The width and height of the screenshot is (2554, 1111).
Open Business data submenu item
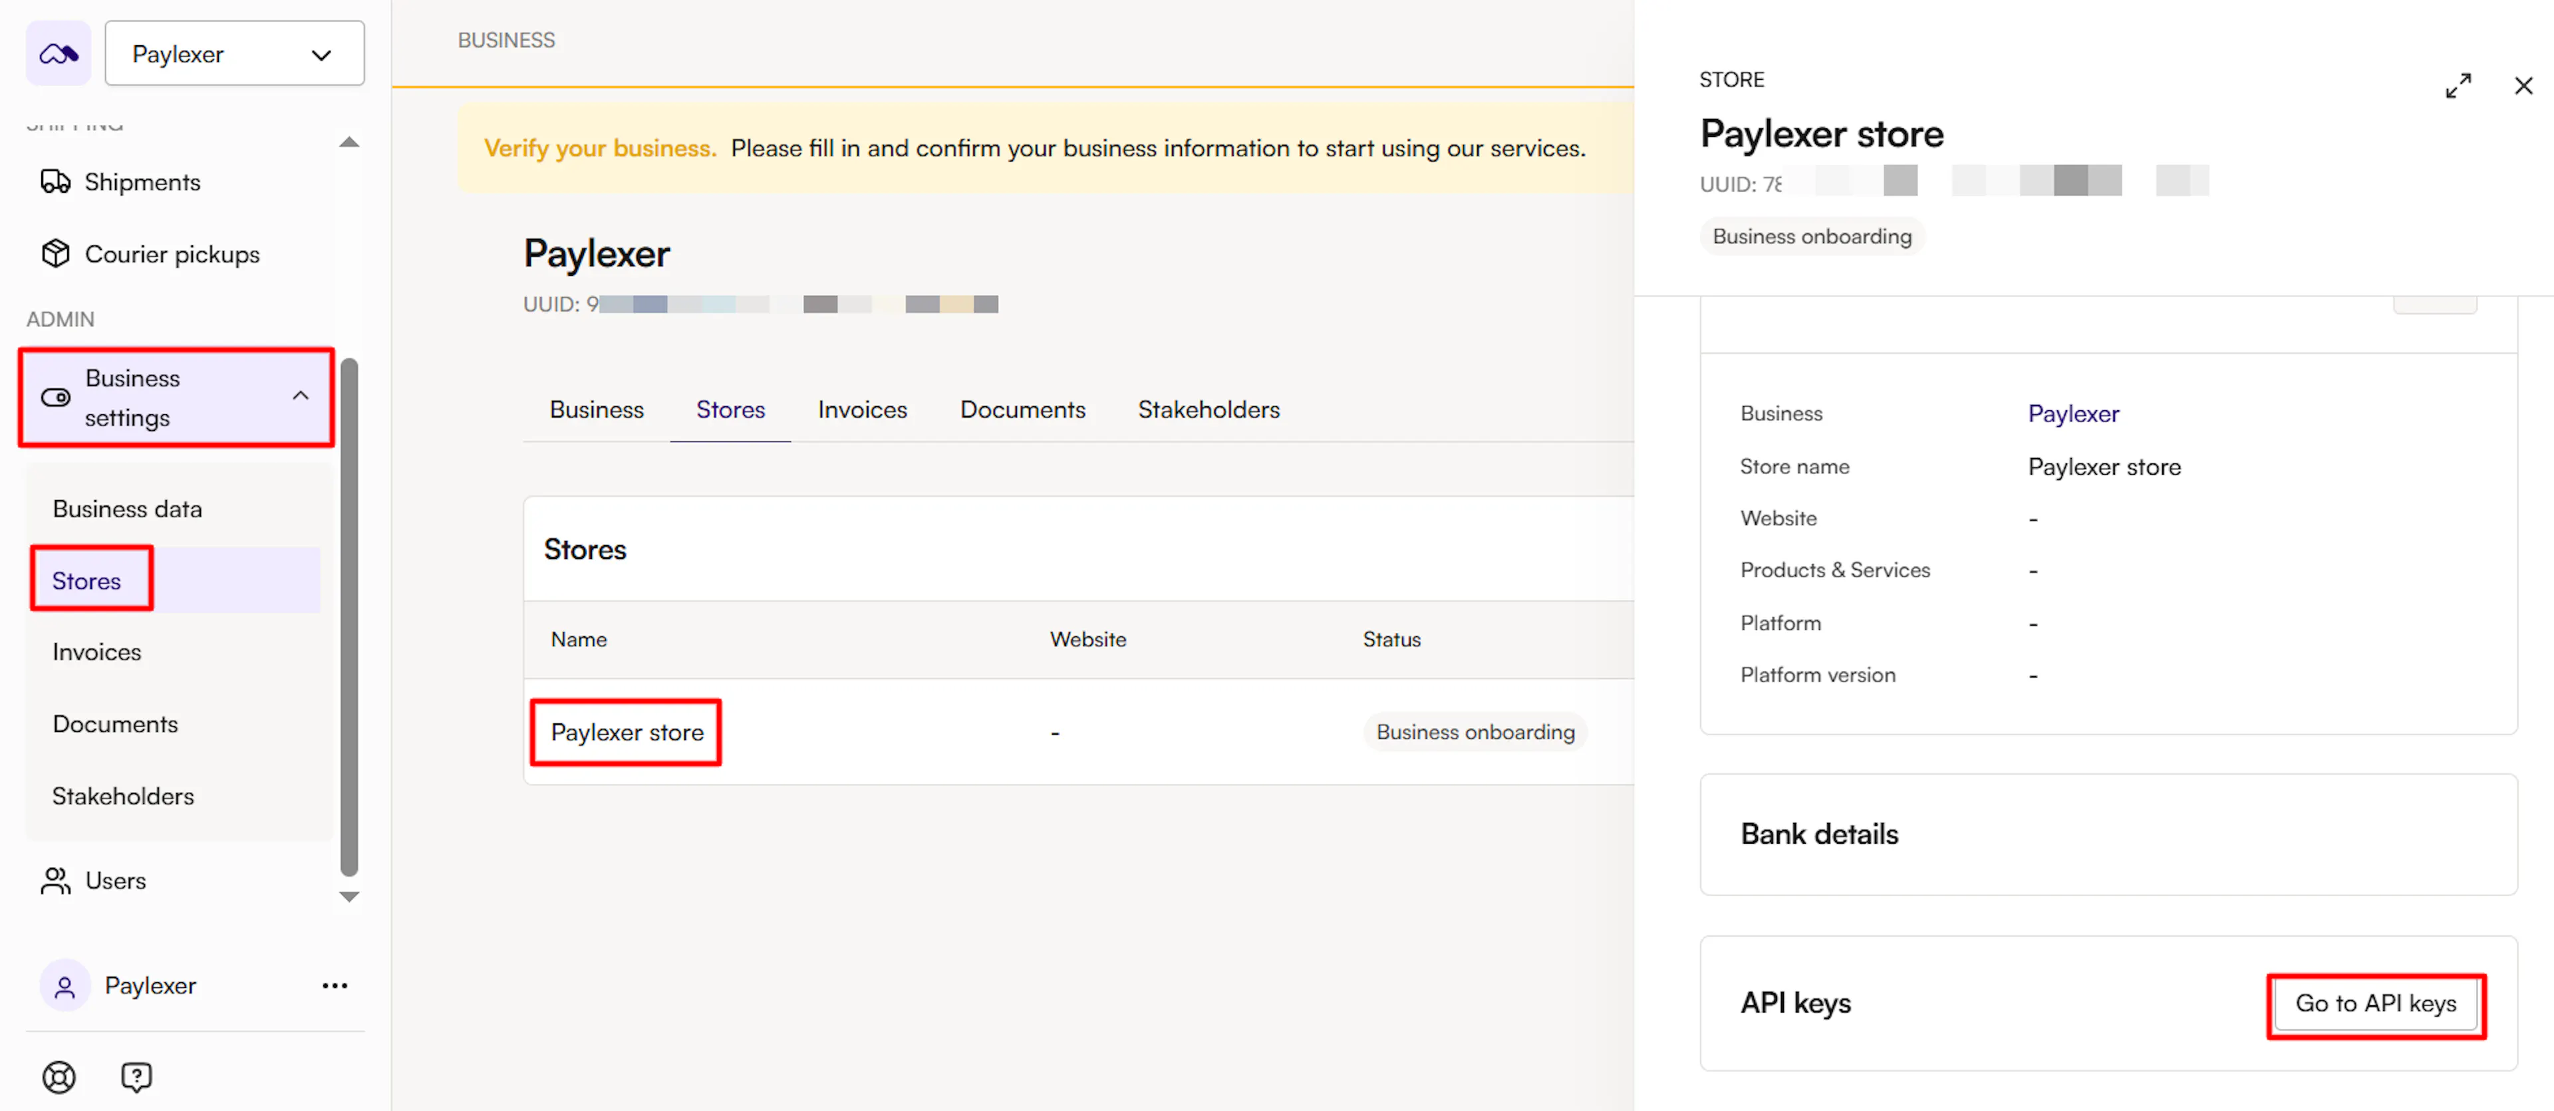[x=127, y=509]
